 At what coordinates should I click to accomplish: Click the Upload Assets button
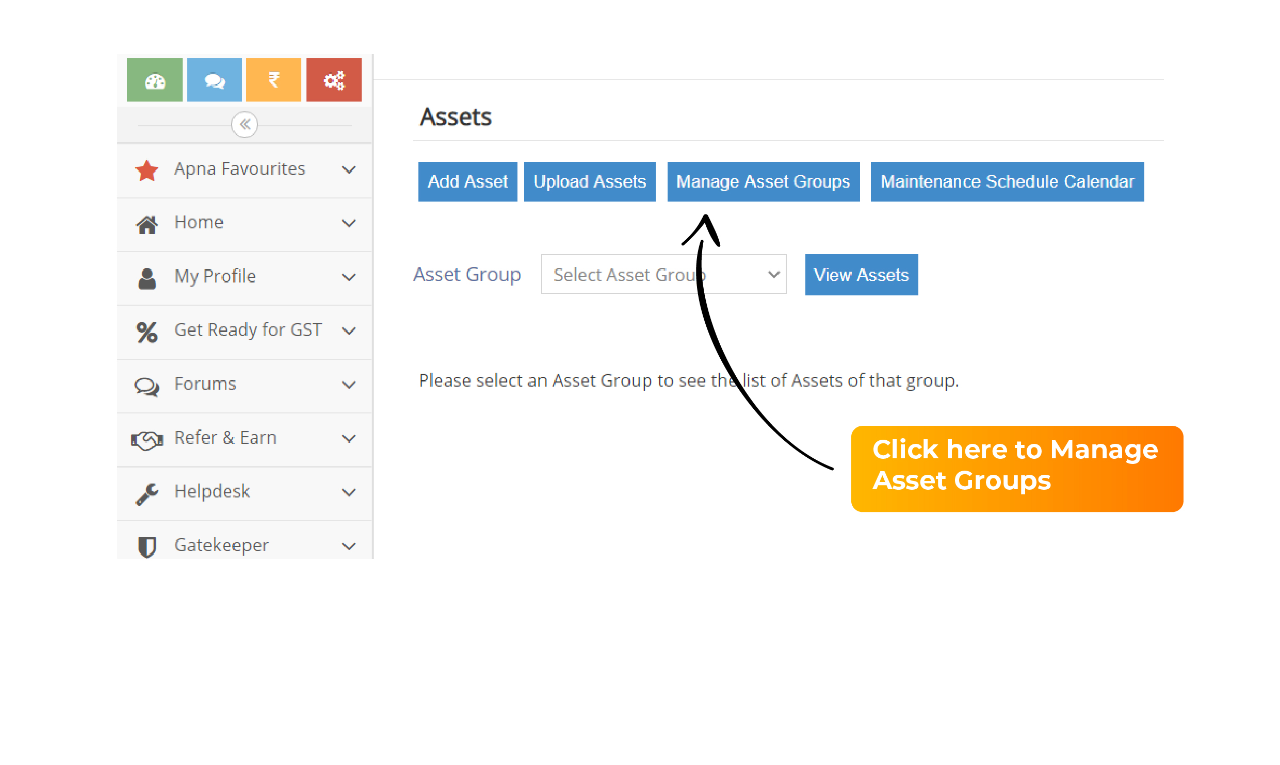pos(590,181)
